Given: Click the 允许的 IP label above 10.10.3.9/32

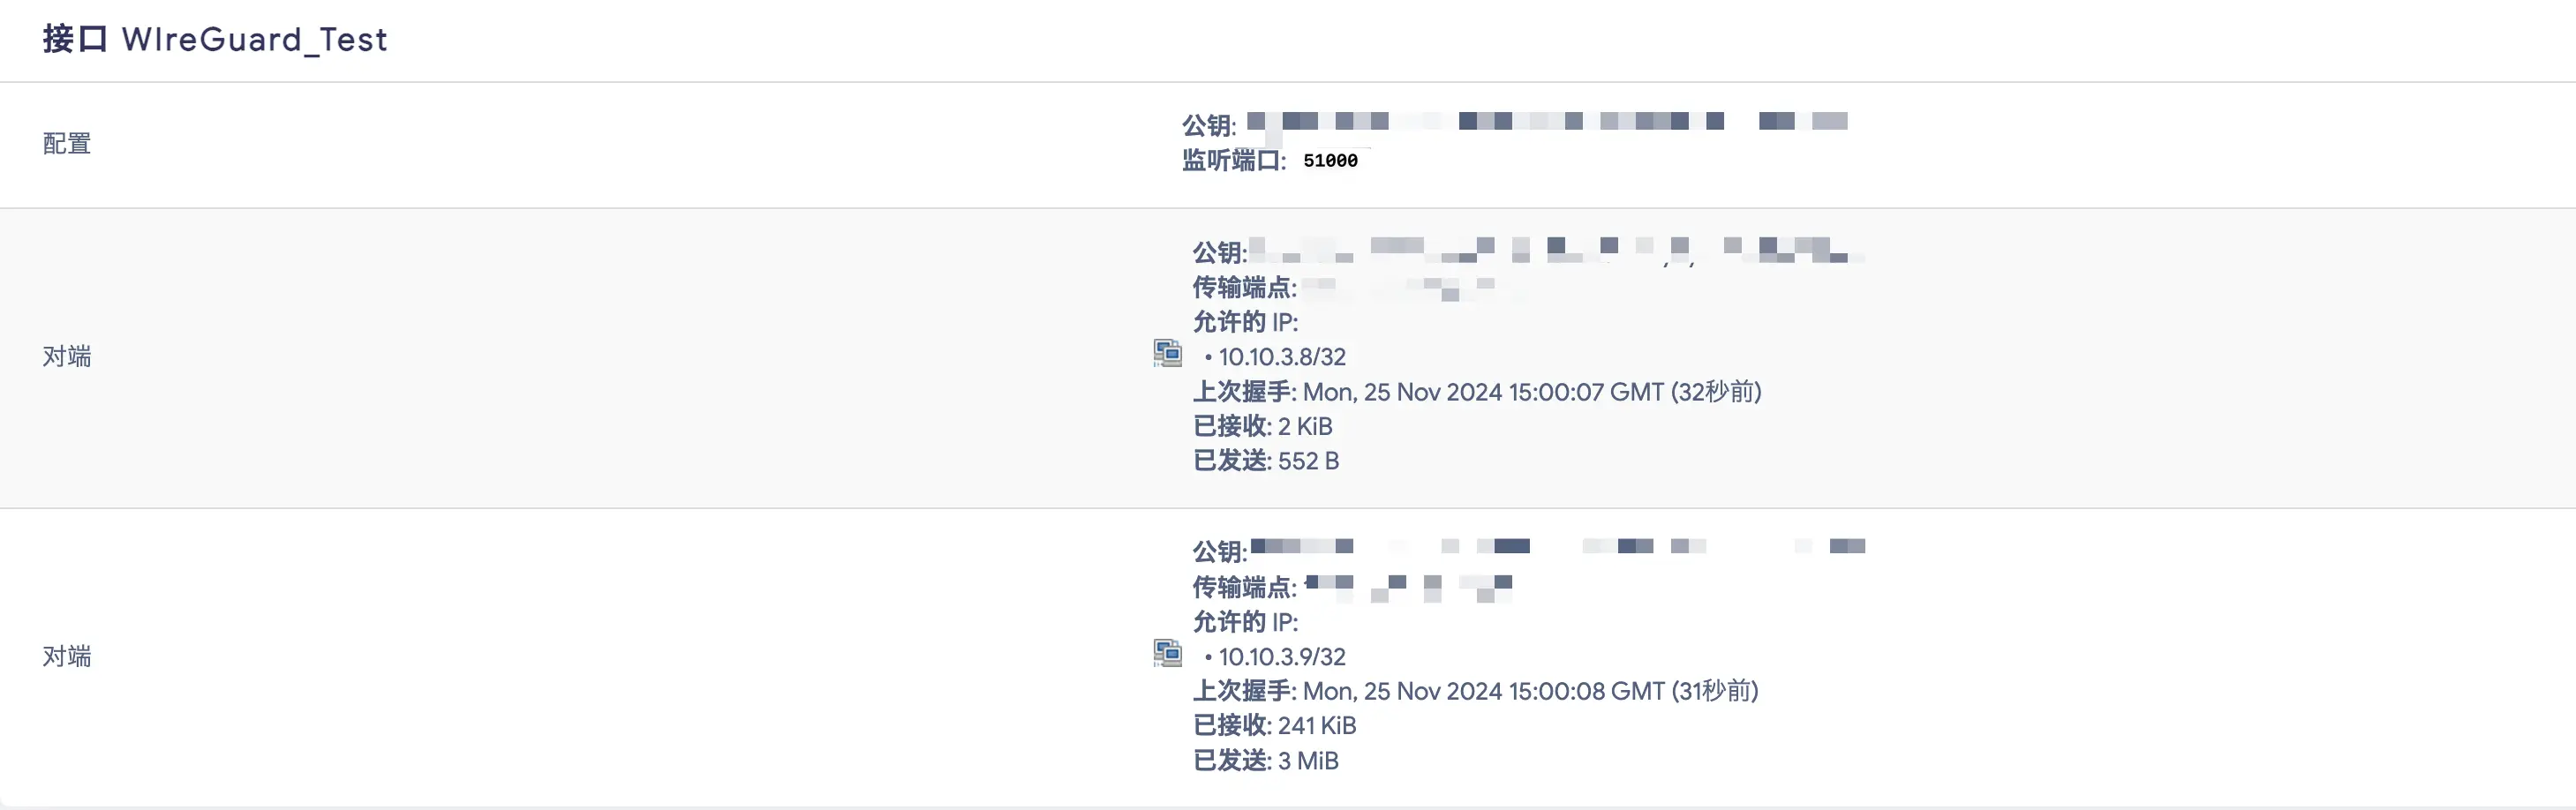Looking at the screenshot, I should coord(1245,622).
